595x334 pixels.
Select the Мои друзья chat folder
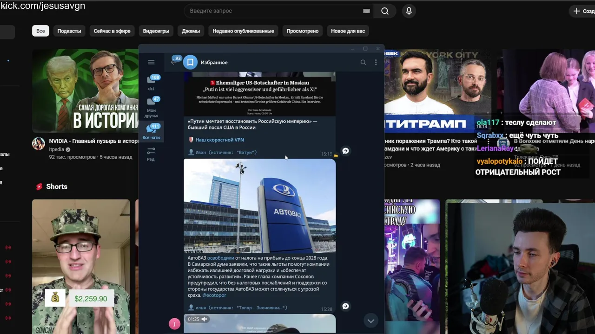pos(151,107)
